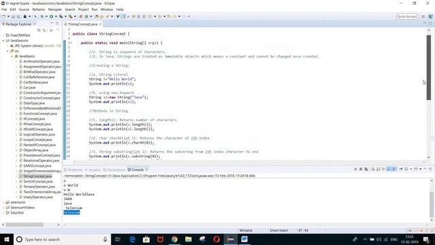The height and width of the screenshot is (245, 435).
Task: Click Link with Editor icon in Package Explorer
Action: click(44, 30)
